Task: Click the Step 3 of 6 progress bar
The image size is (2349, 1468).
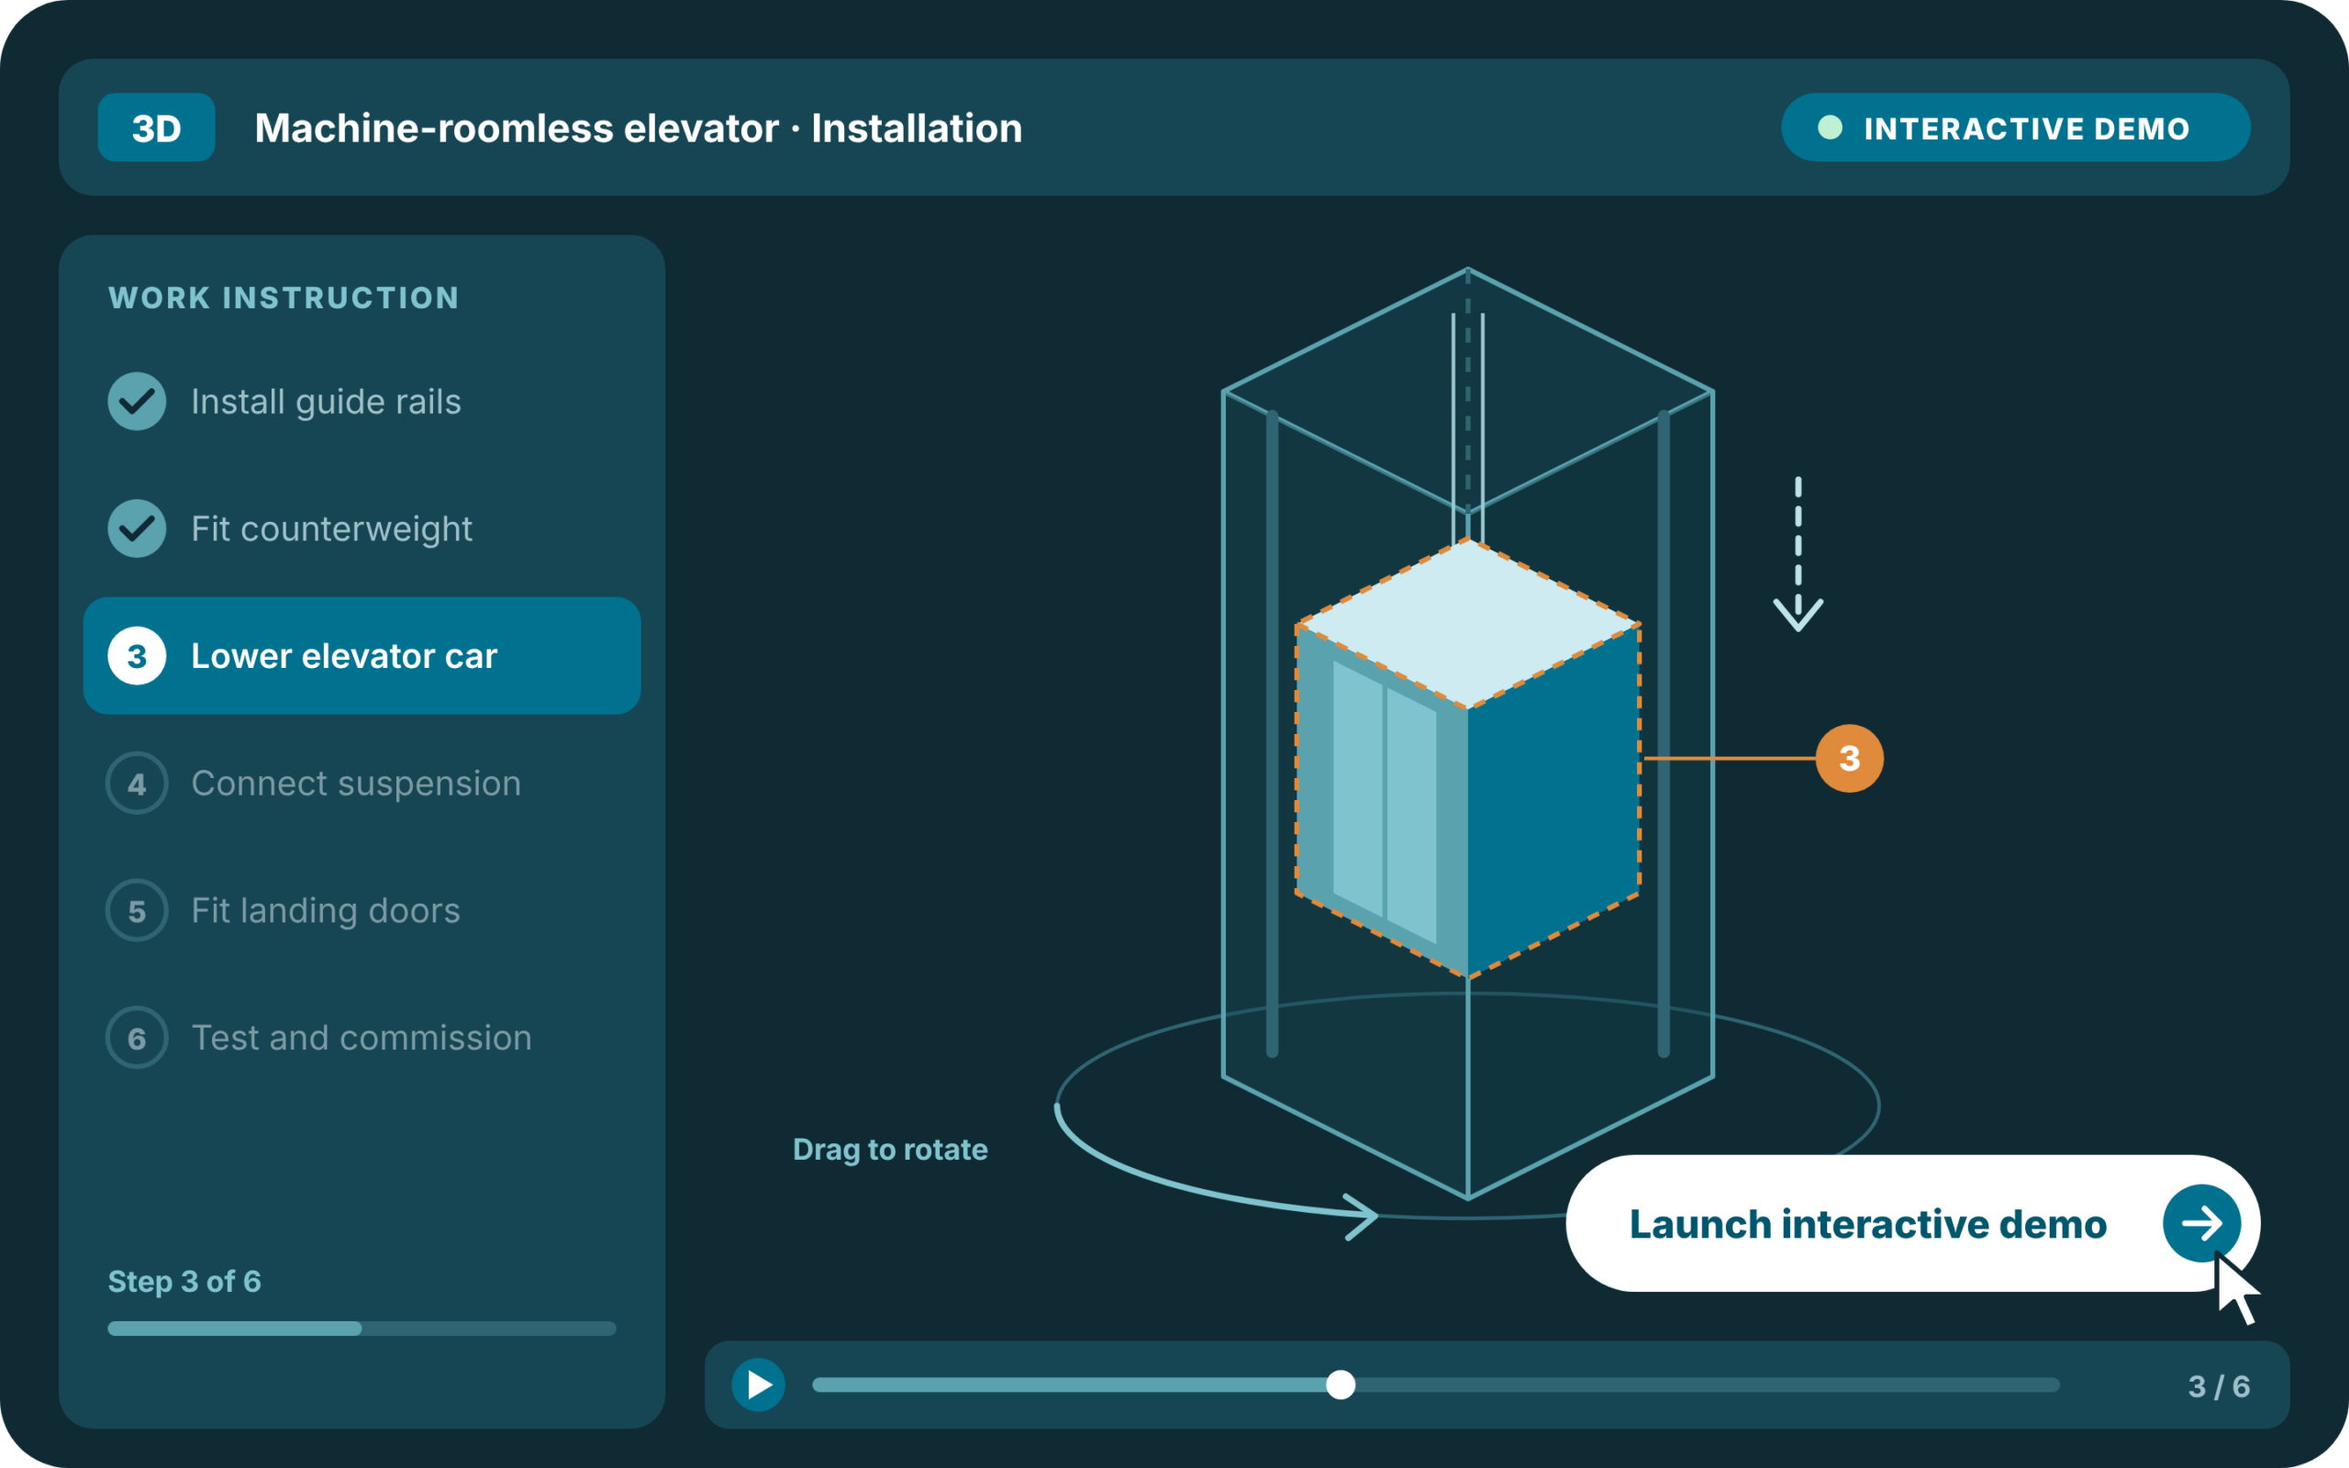Action: coord(362,1329)
